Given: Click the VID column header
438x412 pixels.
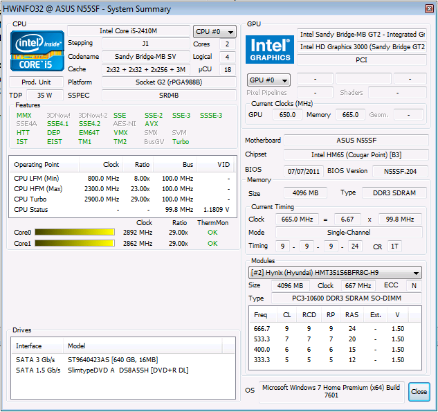Looking at the screenshot, I should pyautogui.click(x=215, y=164).
